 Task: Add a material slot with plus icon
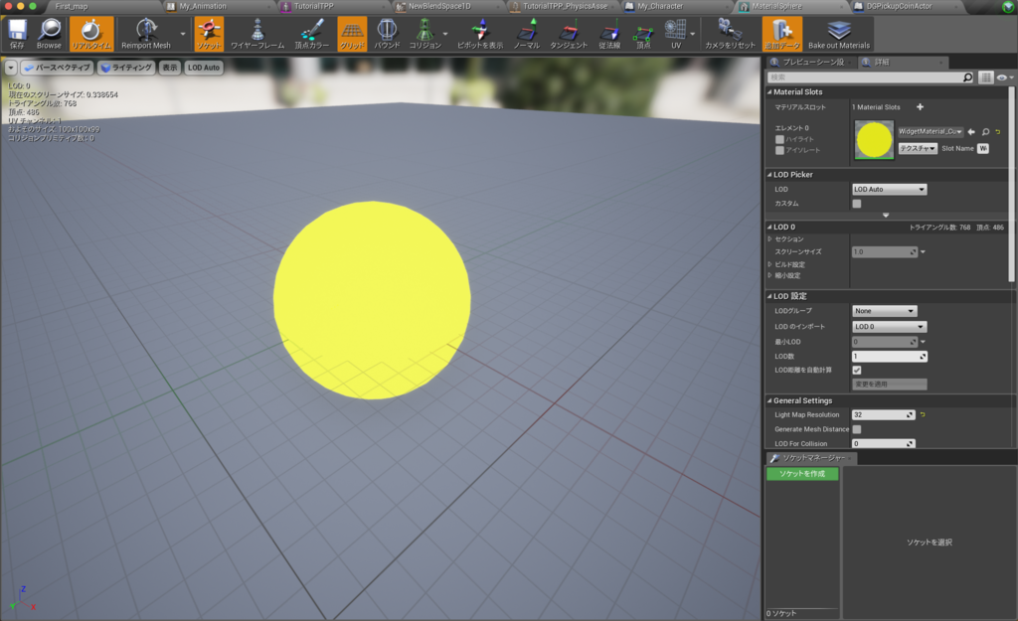point(920,106)
